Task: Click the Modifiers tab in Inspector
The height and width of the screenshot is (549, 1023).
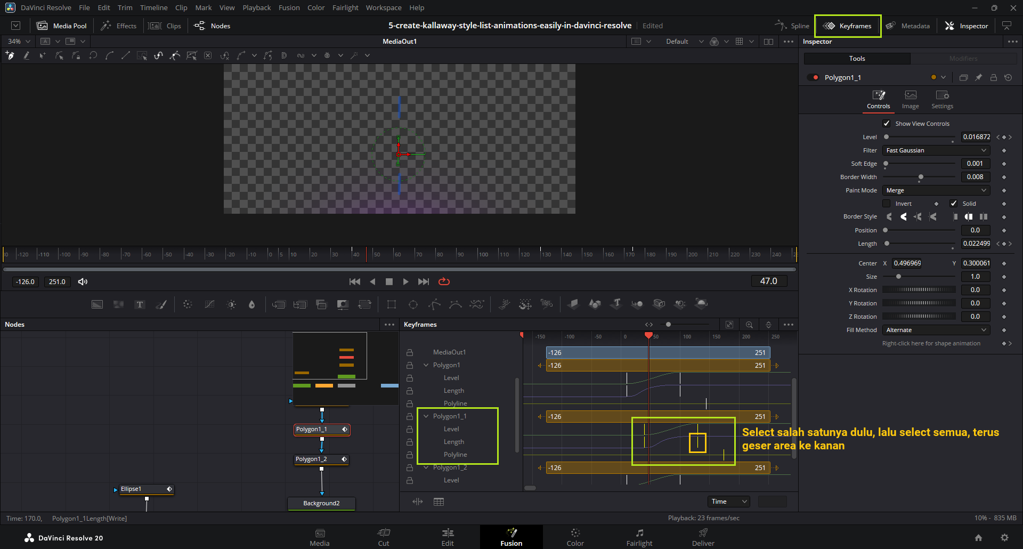Action: tap(963, 59)
